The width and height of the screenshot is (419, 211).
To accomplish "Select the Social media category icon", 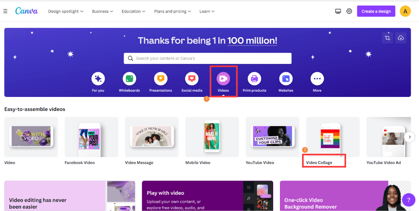I will click(192, 79).
